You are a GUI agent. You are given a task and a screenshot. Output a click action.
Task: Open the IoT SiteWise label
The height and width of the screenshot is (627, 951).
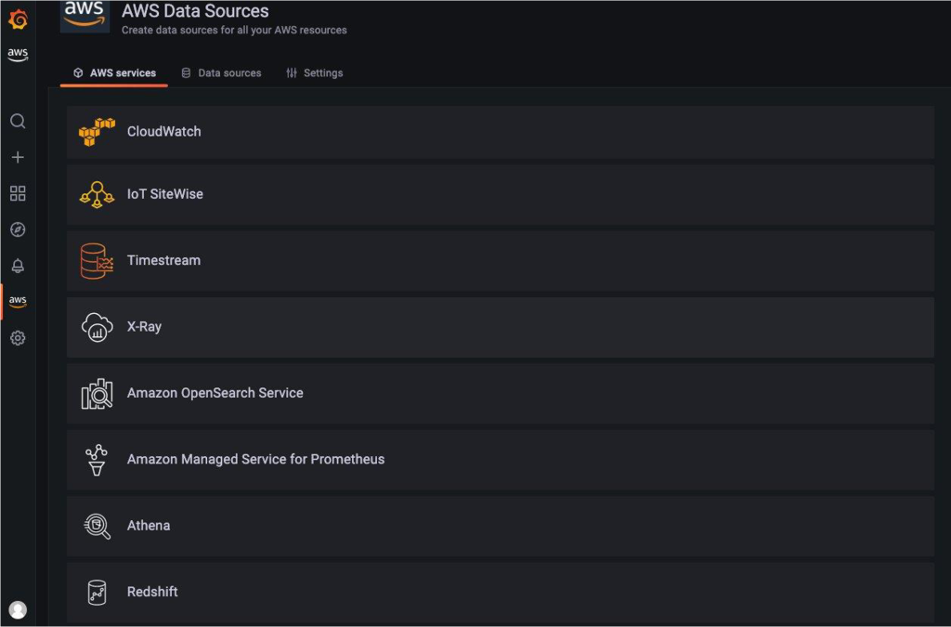[165, 194]
